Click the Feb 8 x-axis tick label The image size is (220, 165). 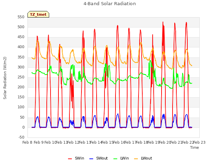click(x=27, y=142)
